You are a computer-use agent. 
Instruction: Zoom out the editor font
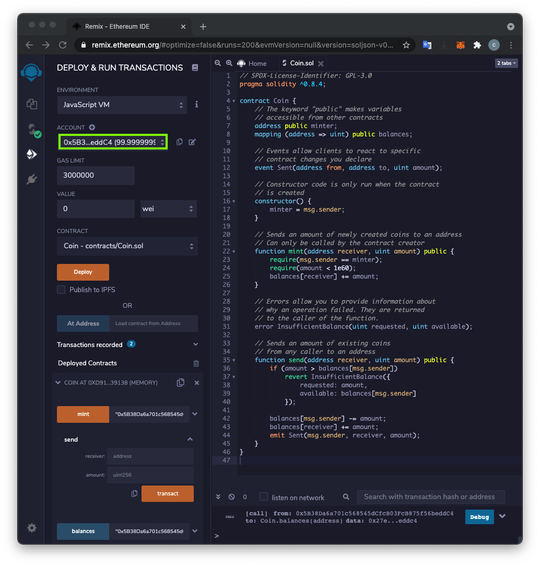pyautogui.click(x=218, y=63)
